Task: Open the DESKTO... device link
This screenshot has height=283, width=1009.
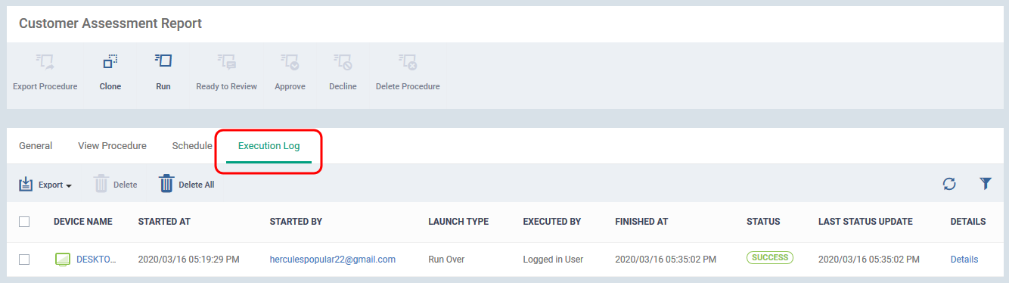Action: (x=96, y=260)
